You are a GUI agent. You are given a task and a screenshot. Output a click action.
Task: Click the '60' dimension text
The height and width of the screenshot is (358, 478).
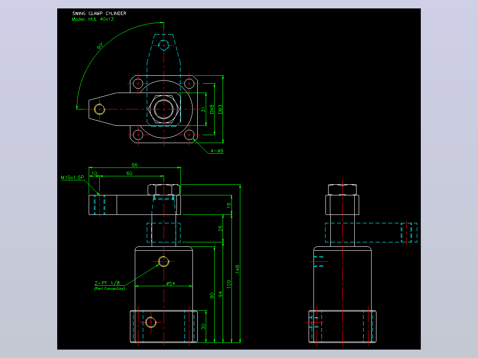tap(129, 173)
